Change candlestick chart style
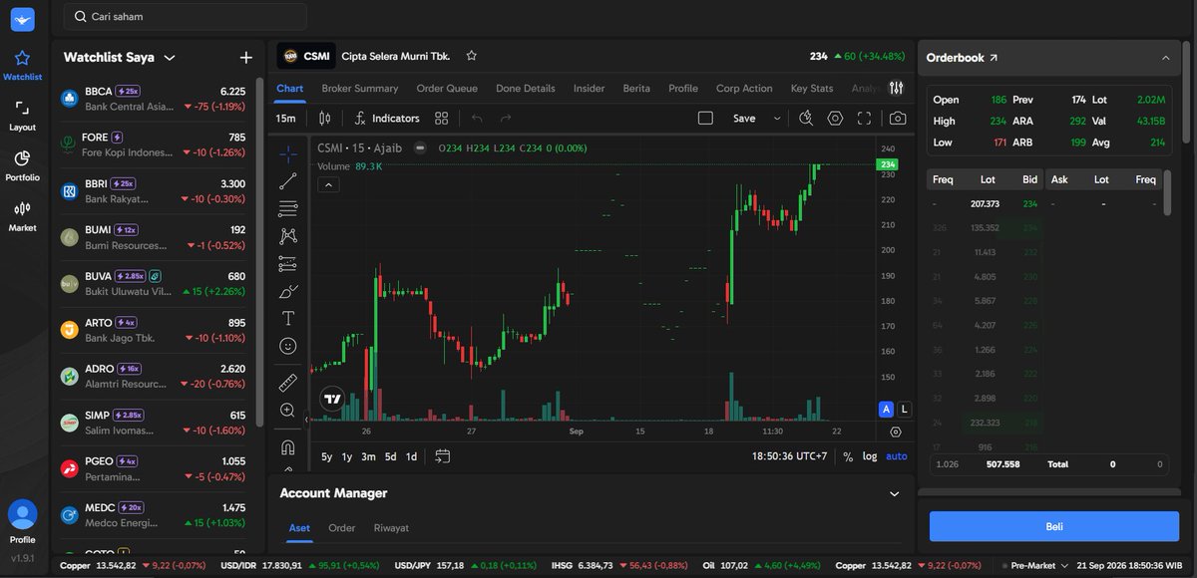The image size is (1197, 578). tap(323, 118)
